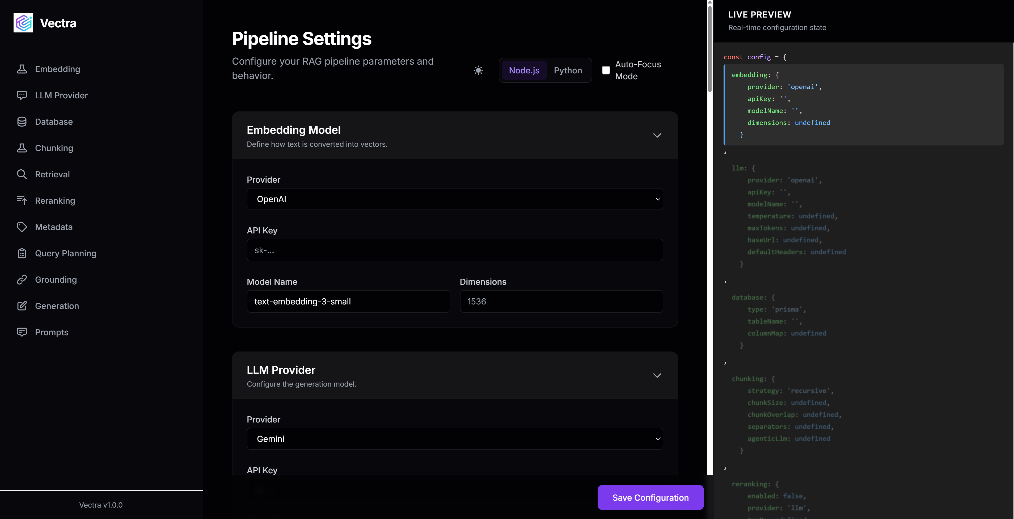Click the Metadata tag icon
Viewport: 1014px width, 519px height.
[22, 227]
